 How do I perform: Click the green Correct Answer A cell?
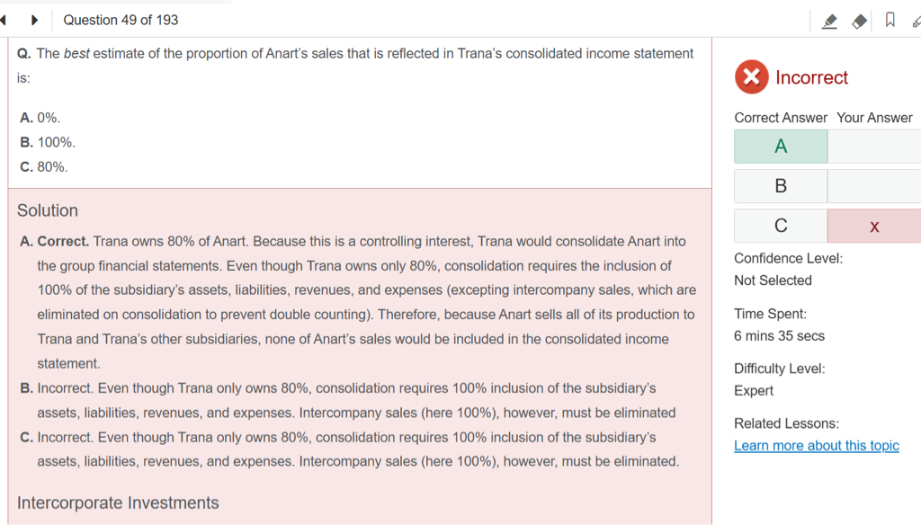780,147
